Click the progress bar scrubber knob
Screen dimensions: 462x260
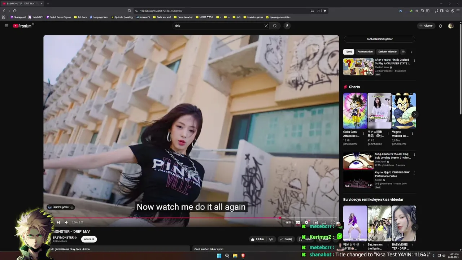coord(280,218)
